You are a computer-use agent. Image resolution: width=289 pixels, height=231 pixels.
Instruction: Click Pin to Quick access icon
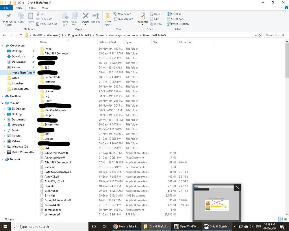click(9, 16)
